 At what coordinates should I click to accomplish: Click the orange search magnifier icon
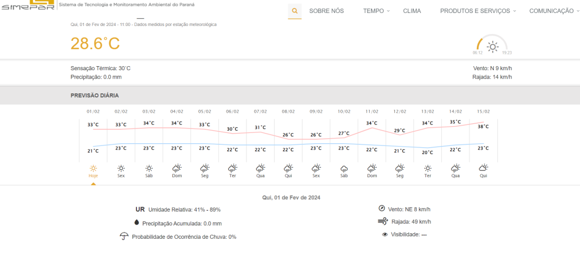tap(295, 11)
